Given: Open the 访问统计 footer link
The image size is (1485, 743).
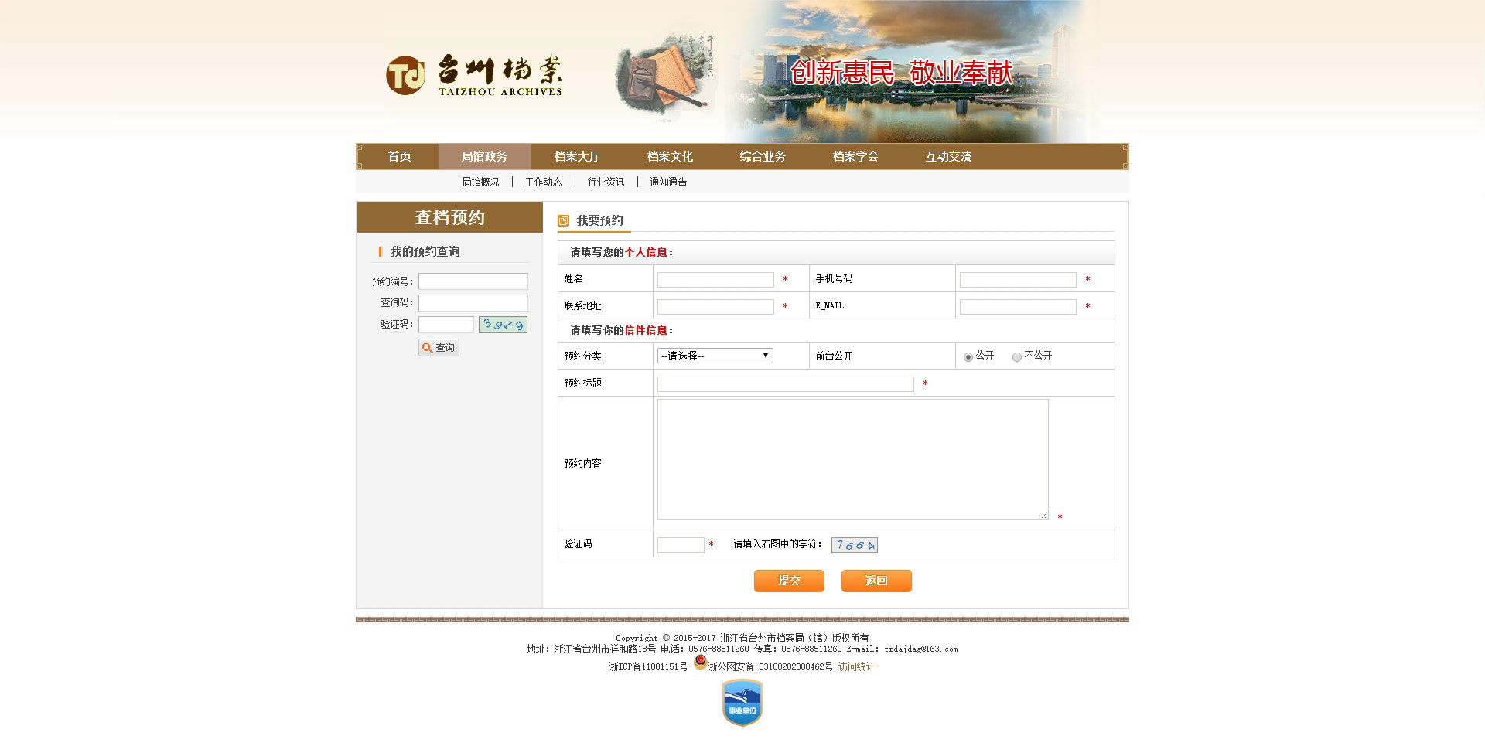Looking at the screenshot, I should (856, 666).
